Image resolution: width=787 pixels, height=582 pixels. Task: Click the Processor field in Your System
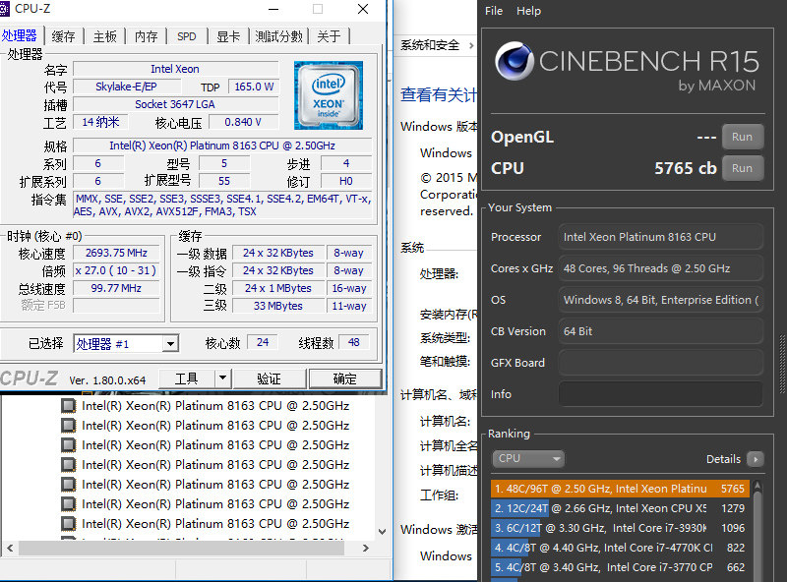(x=660, y=237)
